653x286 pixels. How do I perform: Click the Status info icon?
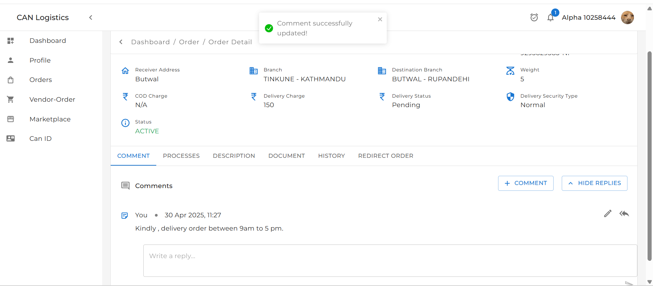125,123
